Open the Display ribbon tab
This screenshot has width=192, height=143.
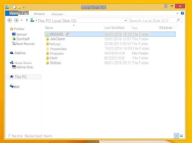coord(57,14)
